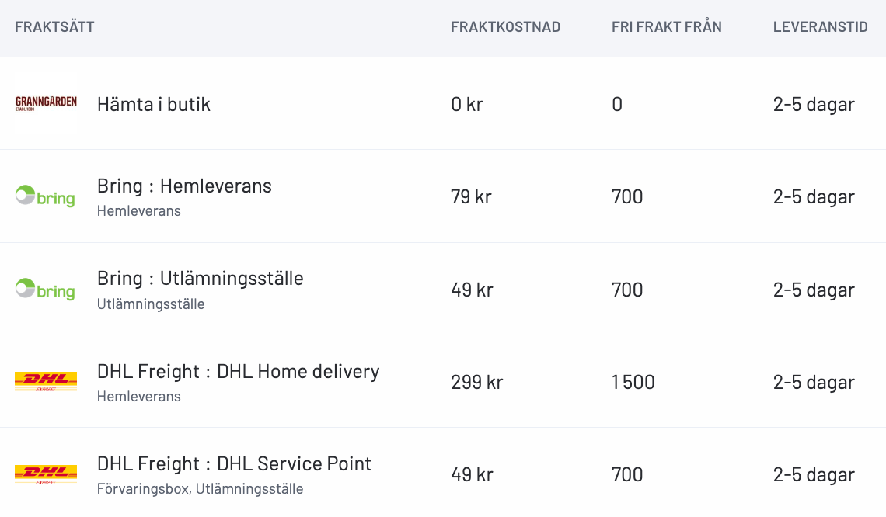Pick Bring : Utlämningsställe shipping method
The height and width of the screenshot is (517, 886).
tap(200, 279)
